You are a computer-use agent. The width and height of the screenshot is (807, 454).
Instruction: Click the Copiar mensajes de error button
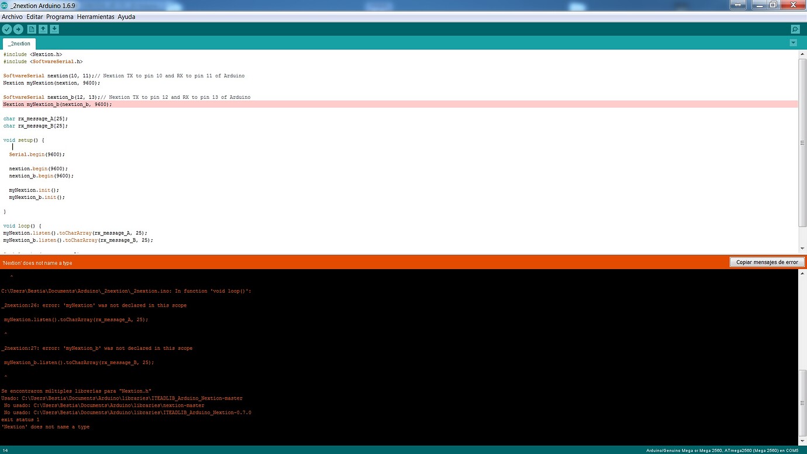(x=767, y=262)
